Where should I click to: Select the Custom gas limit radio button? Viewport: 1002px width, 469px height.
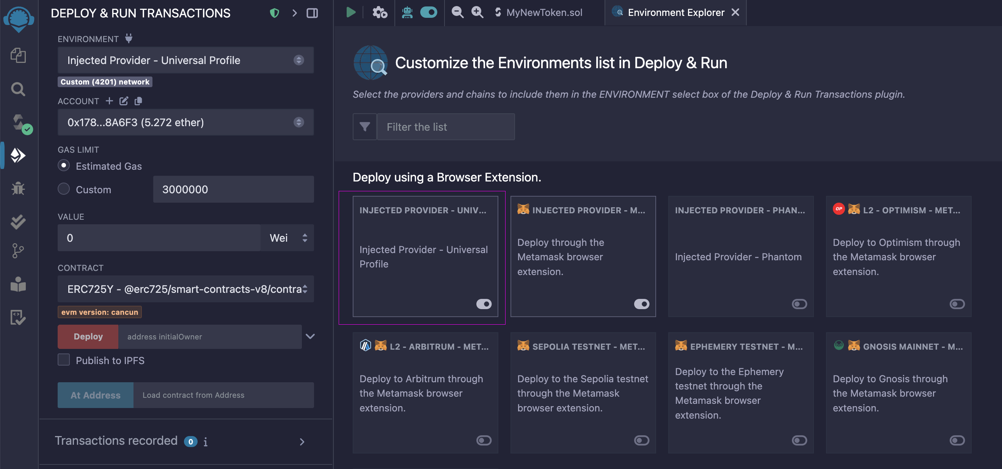tap(64, 189)
